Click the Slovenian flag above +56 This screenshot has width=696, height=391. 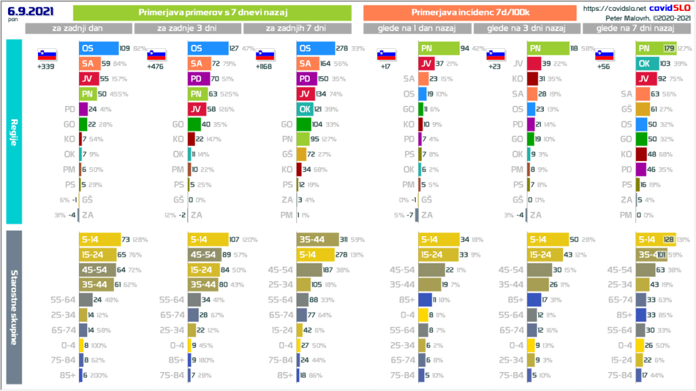tap(604, 55)
